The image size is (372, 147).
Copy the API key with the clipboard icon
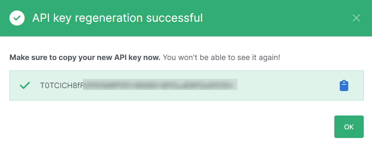(344, 85)
